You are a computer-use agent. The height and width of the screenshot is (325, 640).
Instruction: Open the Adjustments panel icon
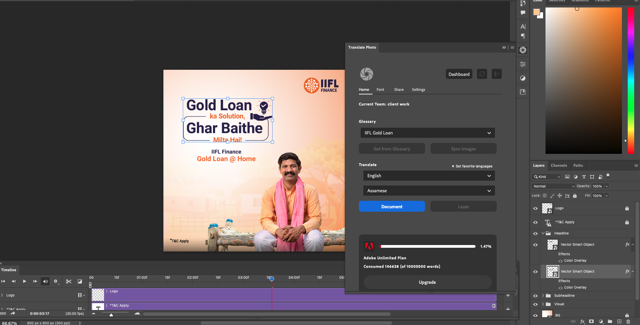523,78
